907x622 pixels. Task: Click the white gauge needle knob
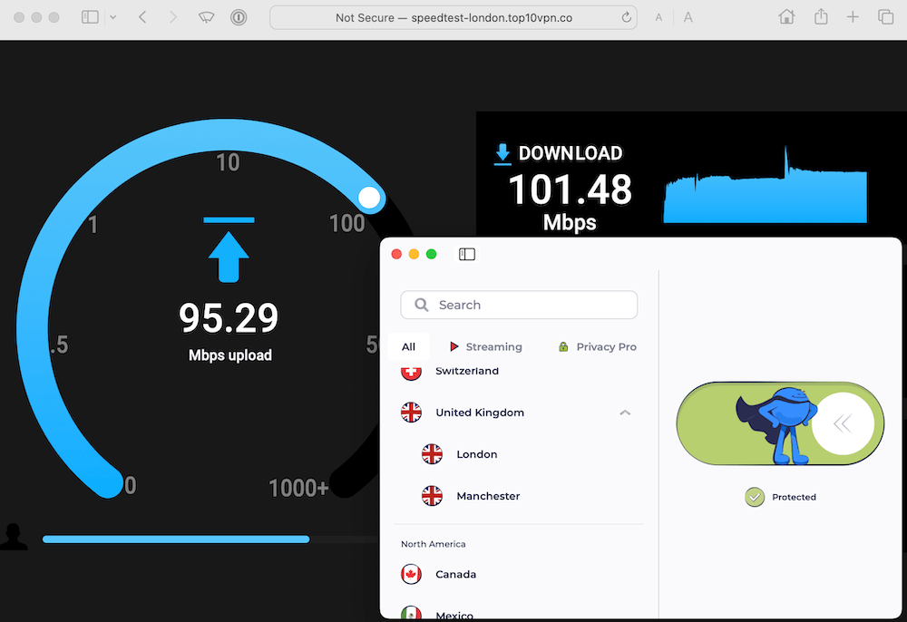point(369,198)
